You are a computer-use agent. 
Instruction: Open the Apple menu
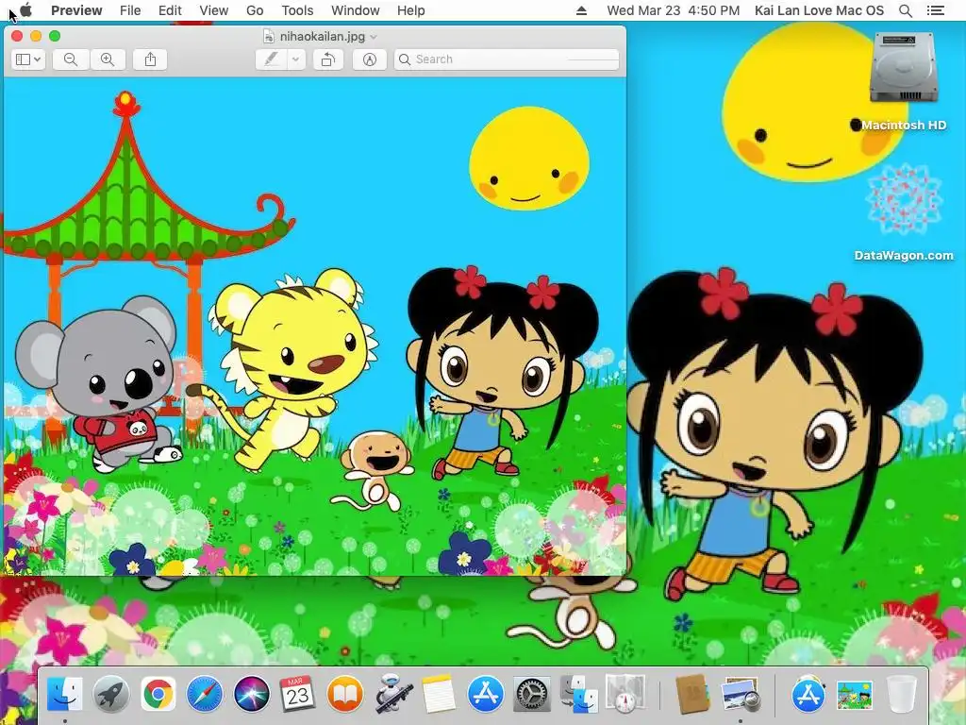point(25,10)
